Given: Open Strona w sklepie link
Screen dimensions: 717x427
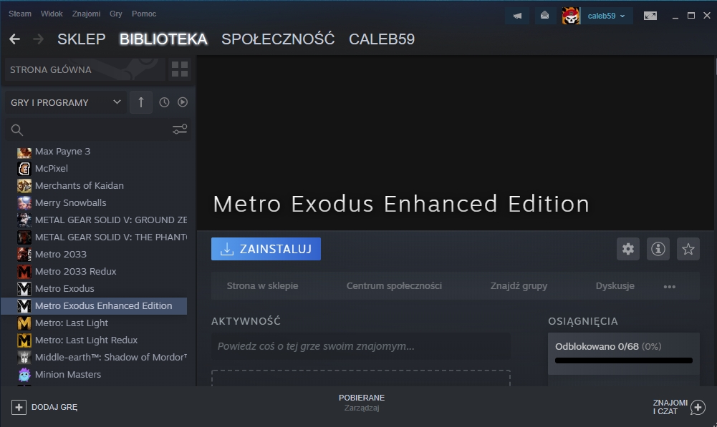Looking at the screenshot, I should (x=262, y=286).
